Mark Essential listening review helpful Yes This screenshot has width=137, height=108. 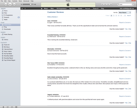tap(126, 43)
